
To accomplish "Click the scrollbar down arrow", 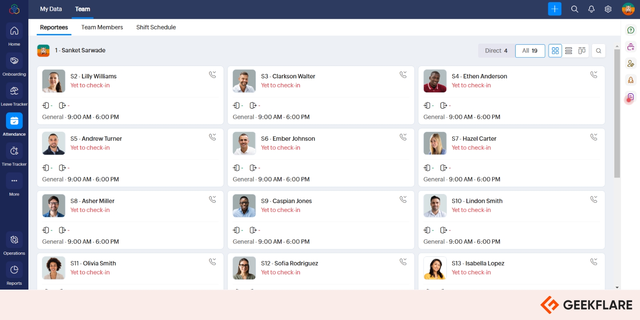I will (617, 287).
